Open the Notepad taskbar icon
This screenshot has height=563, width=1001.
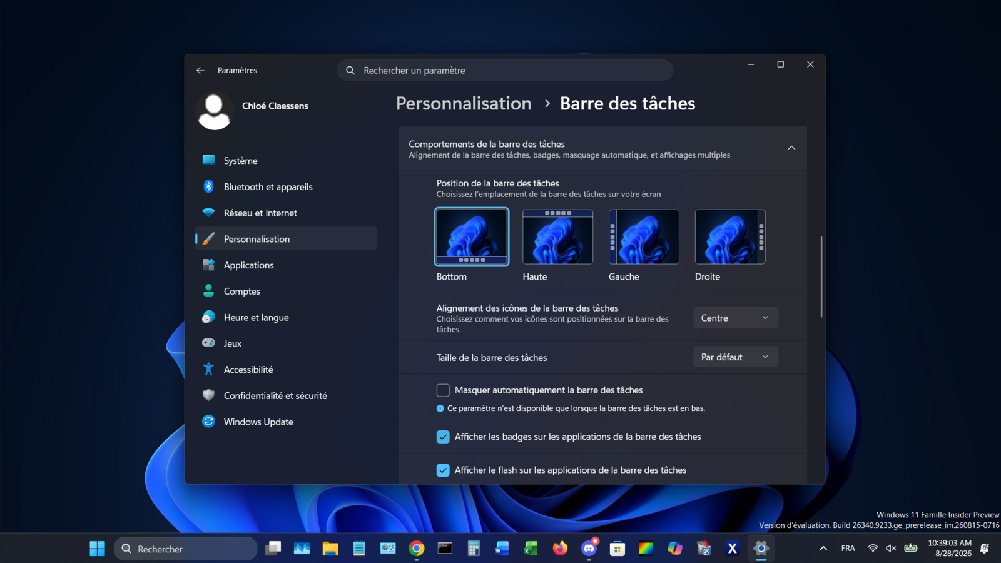pyautogui.click(x=359, y=549)
